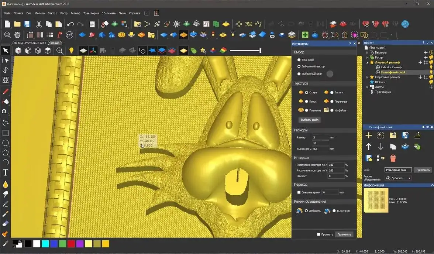This screenshot has height=254, width=434.
Task: Click the trash bucket icon in the Рельефный слой panel
Action: point(393,158)
